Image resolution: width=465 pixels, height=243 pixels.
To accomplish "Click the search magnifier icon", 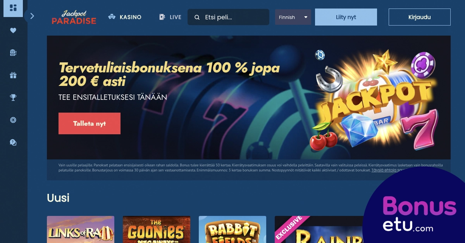I will point(197,17).
